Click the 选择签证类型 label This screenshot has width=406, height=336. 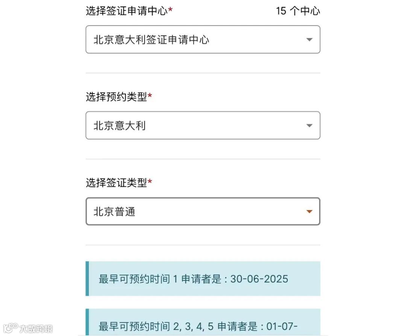(116, 183)
